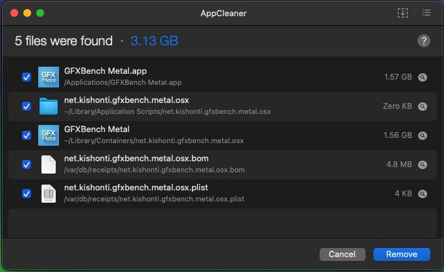Uncheck the GFXBench Metal.app checkbox
Viewport: 444px width, 272px height.
coord(27,77)
